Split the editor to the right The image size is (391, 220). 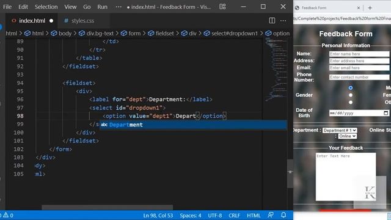272,21
